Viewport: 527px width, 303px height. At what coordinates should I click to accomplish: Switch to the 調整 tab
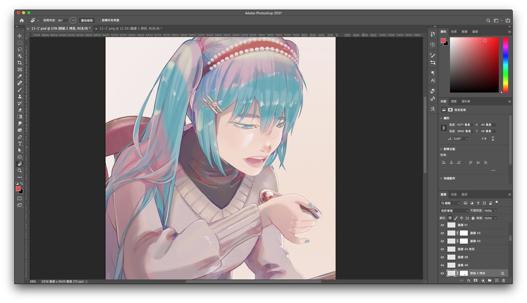tap(454, 101)
